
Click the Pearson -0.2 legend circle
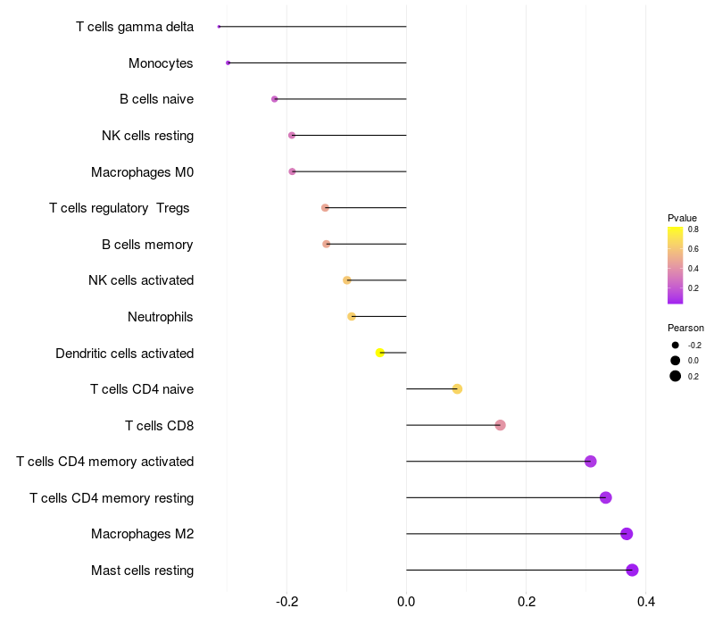tap(676, 345)
